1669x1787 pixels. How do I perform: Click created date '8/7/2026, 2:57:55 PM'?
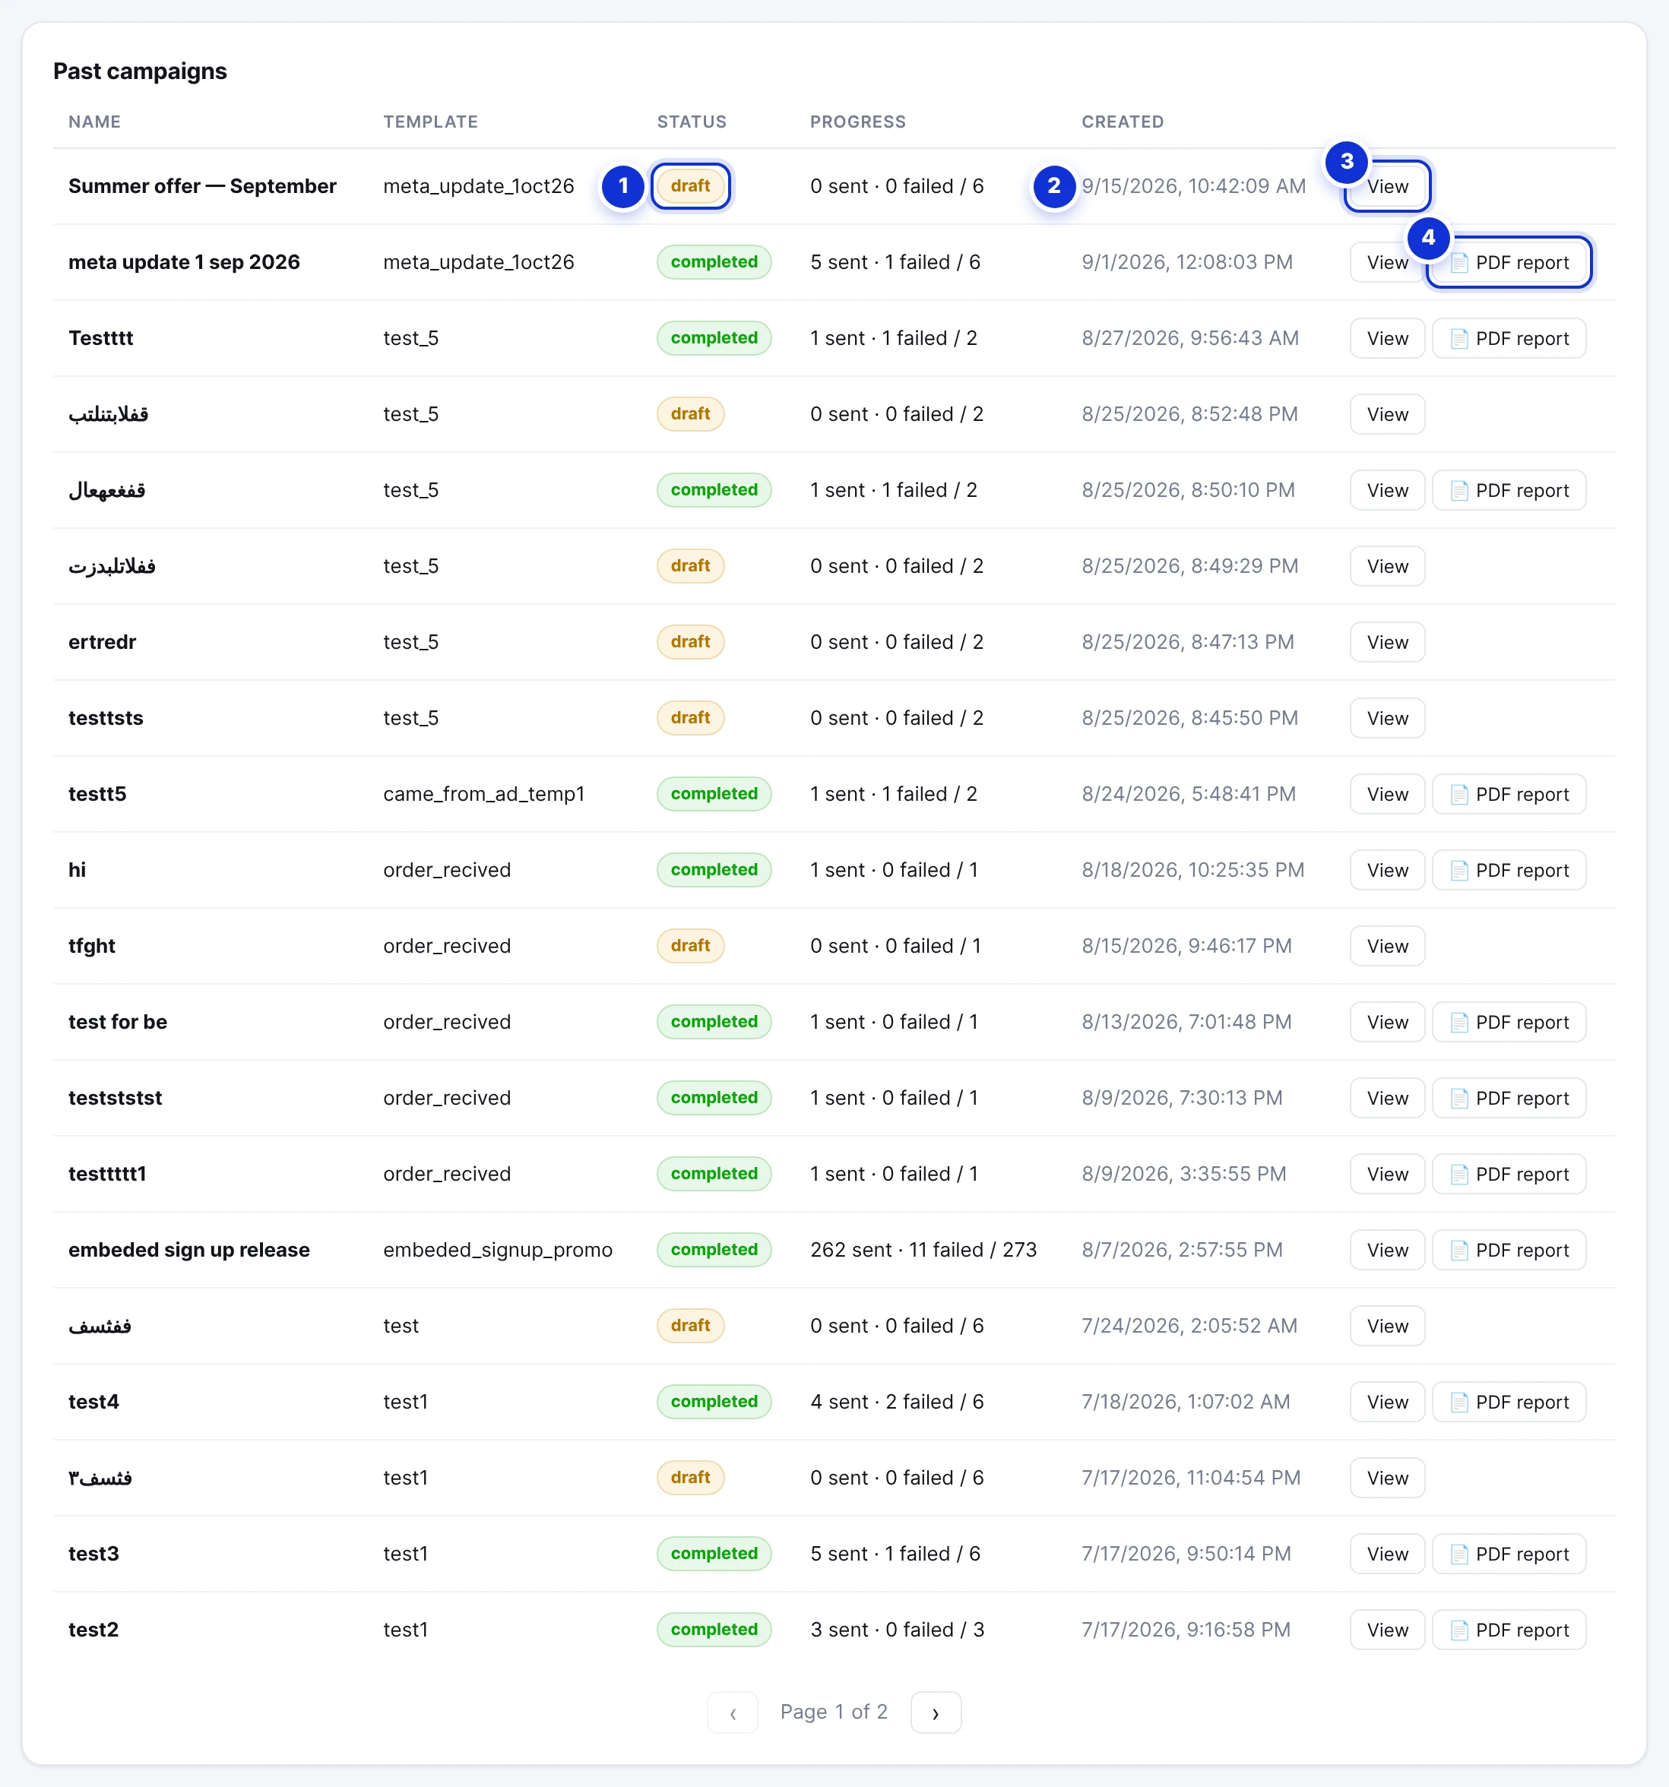point(1182,1250)
